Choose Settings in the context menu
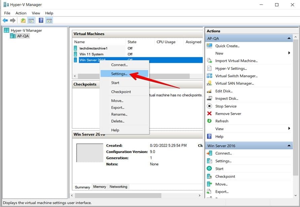300x207 pixels. point(119,74)
